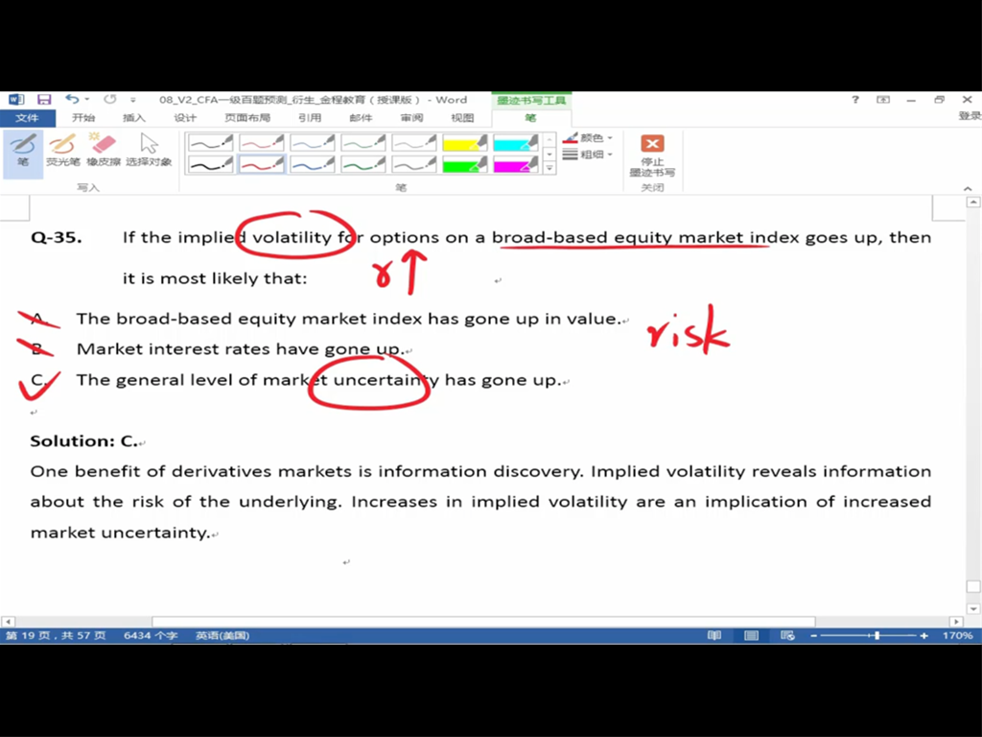
Task: Click the Undo arrow icon
Action: pos(72,99)
